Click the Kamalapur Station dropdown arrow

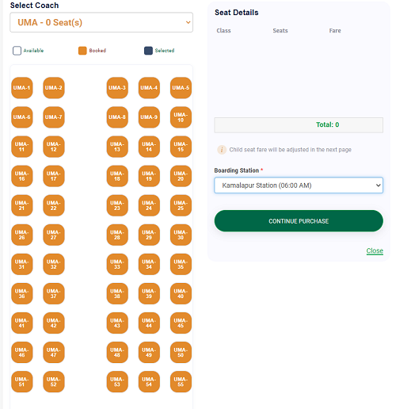pos(378,185)
